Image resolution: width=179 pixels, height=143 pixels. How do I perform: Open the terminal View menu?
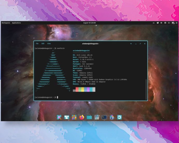pyautogui.click(x=49, y=44)
